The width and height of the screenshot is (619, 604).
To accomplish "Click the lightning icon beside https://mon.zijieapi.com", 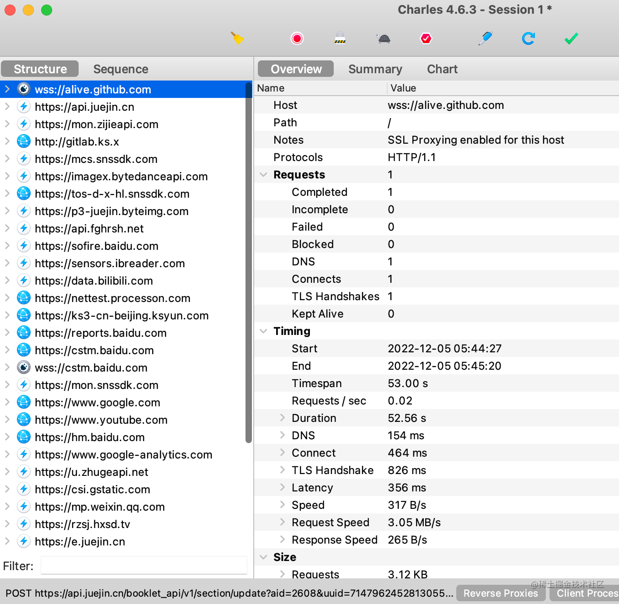I will pyautogui.click(x=24, y=124).
